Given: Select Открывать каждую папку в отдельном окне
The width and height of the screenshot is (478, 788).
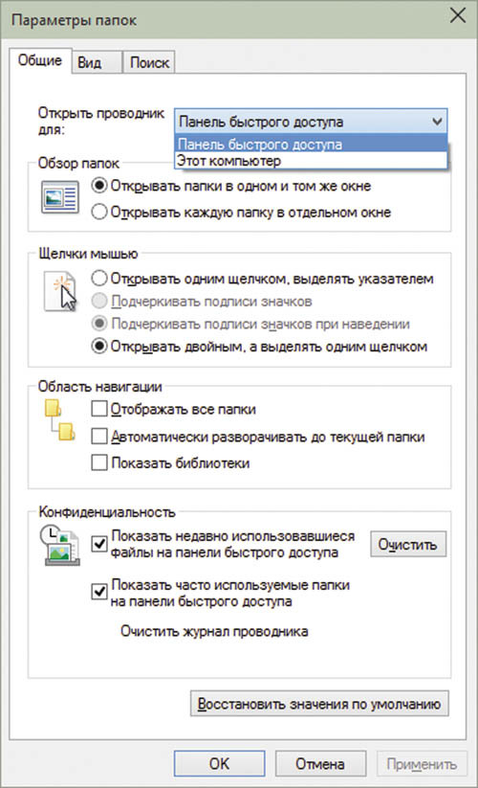Looking at the screenshot, I should point(99,212).
